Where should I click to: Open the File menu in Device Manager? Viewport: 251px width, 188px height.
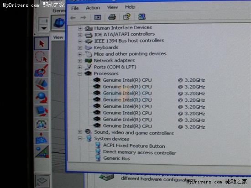point(75,8)
